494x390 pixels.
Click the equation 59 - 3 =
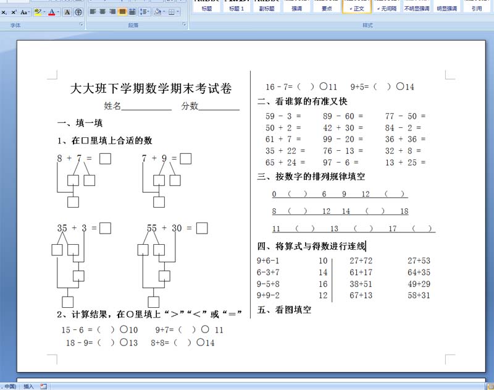283,116
